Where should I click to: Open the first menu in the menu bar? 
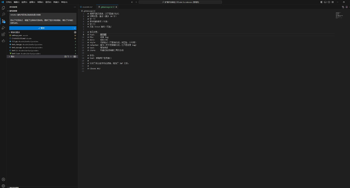8,2
